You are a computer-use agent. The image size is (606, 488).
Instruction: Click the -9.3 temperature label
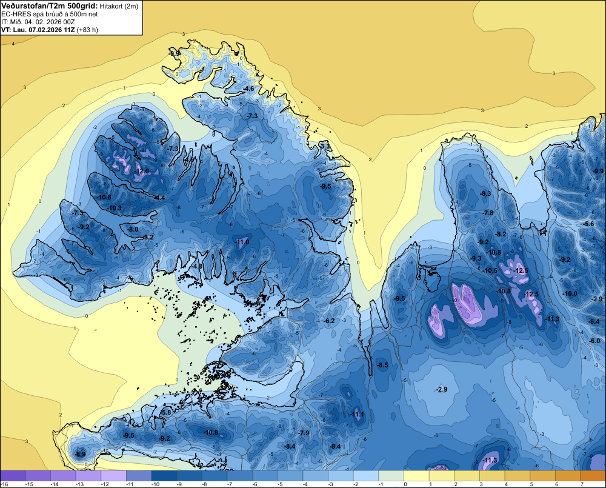(476, 258)
